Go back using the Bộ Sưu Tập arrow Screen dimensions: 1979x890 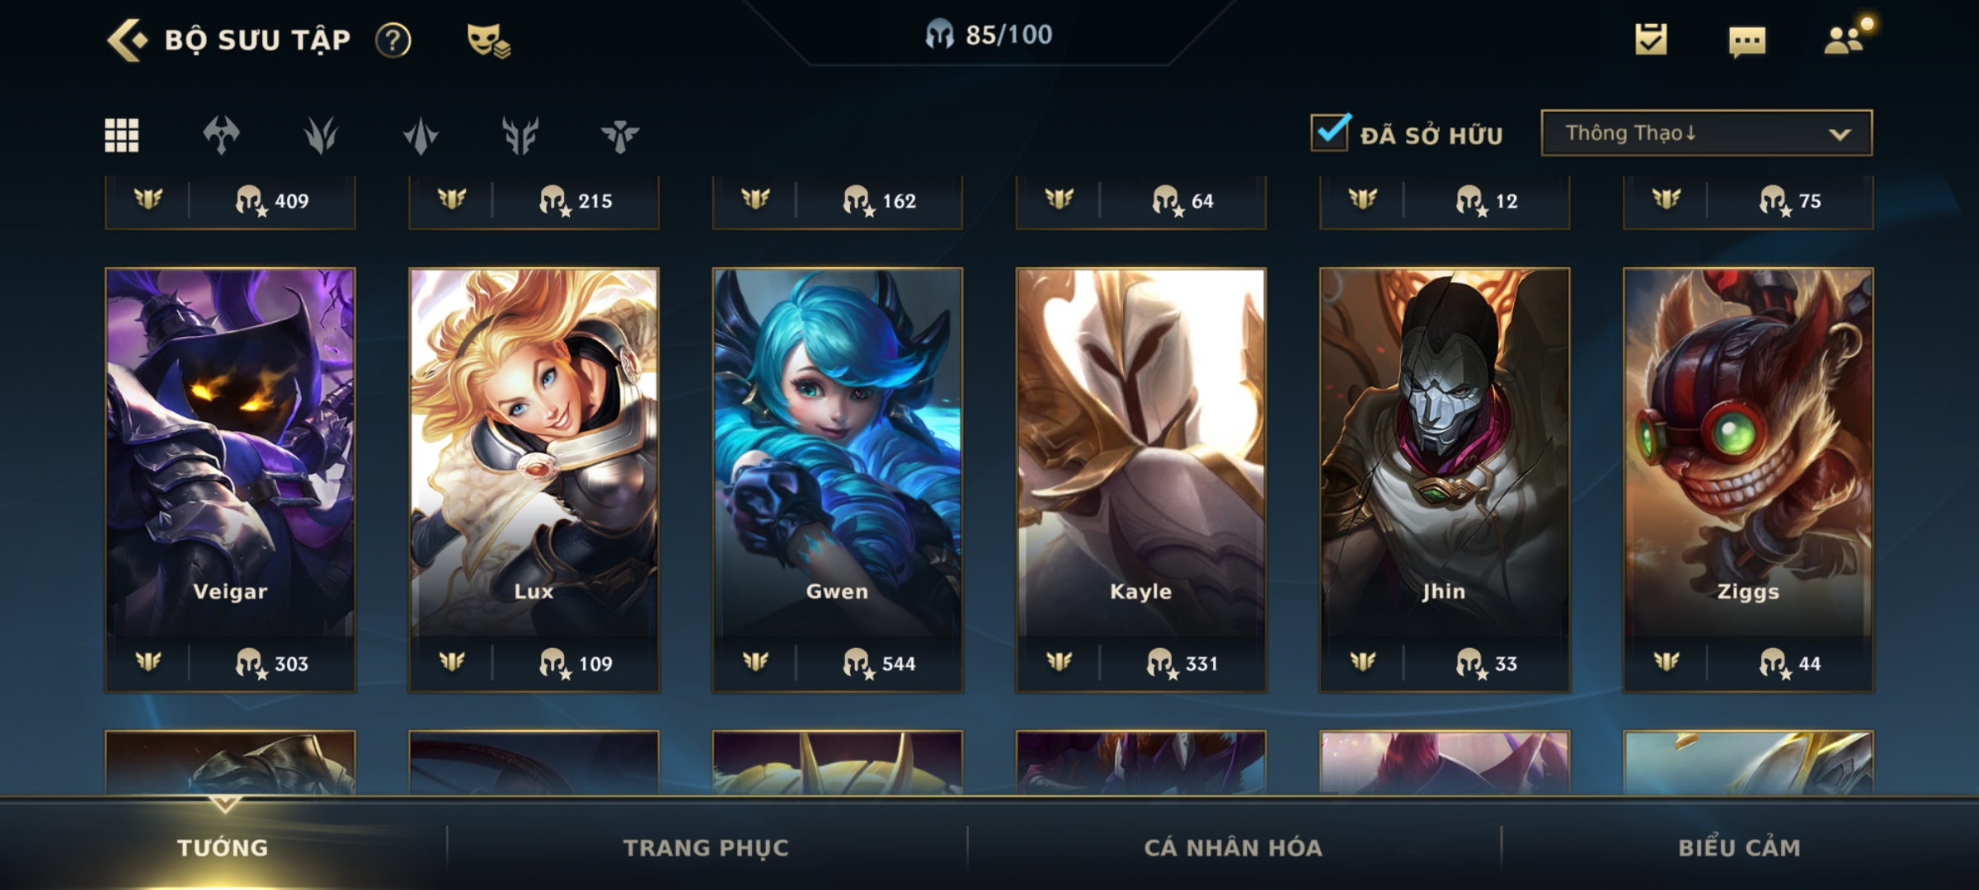pos(127,40)
